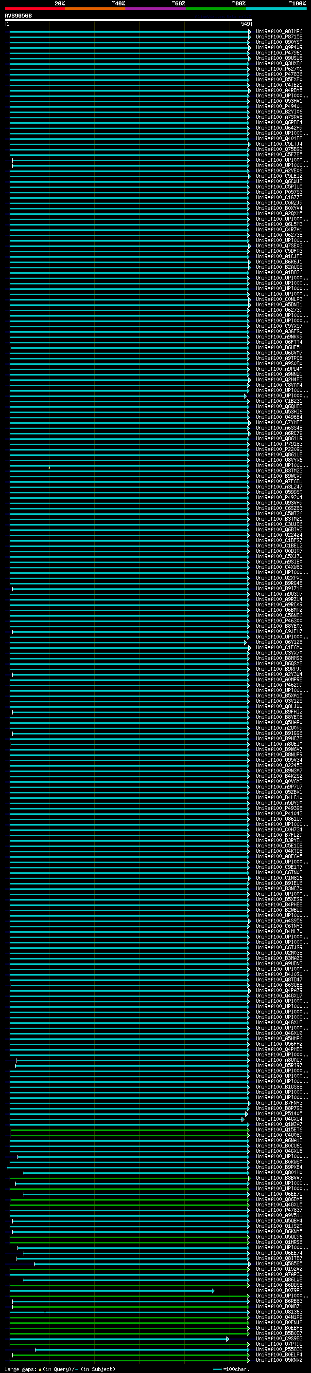This screenshot has width=311, height=1373.
Task: Select the UniRef100_P46300 label
Action: coord(278,621)
